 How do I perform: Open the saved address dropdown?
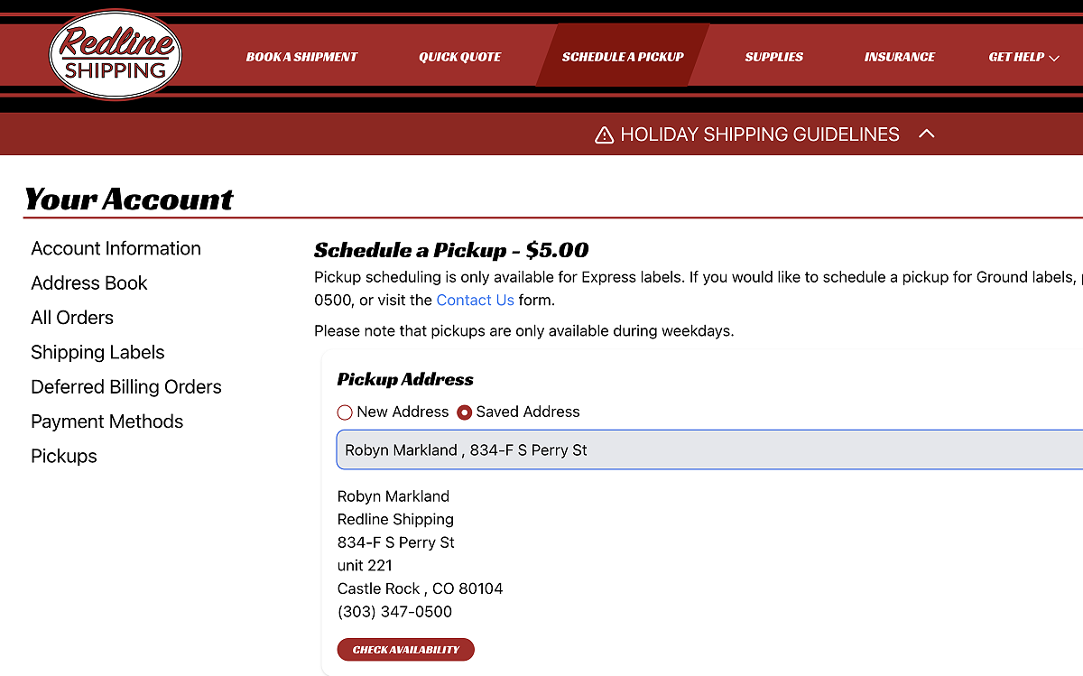[x=709, y=449]
